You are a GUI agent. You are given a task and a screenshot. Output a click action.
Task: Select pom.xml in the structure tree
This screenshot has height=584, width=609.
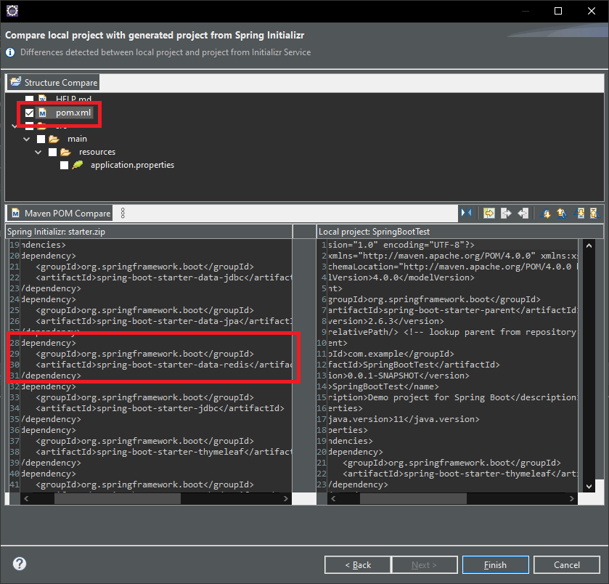73,113
